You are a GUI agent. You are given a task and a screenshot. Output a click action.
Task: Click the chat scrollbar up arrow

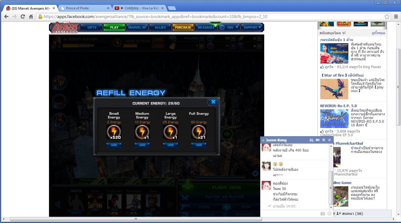click(331, 146)
